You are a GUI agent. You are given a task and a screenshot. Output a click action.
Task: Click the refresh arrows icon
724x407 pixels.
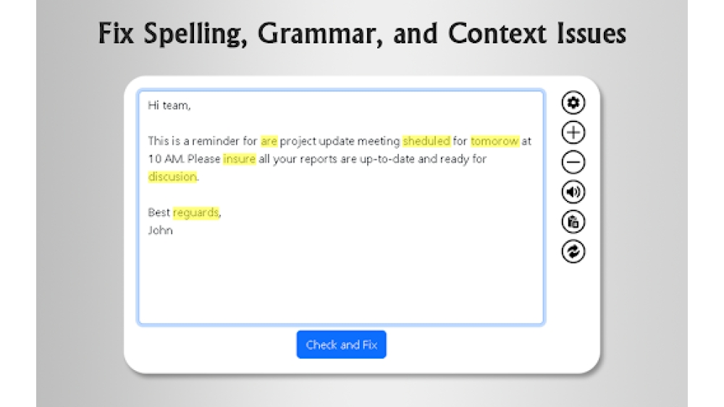573,252
